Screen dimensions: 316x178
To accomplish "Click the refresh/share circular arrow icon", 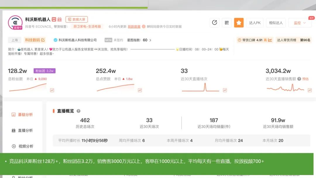I will (214, 23).
